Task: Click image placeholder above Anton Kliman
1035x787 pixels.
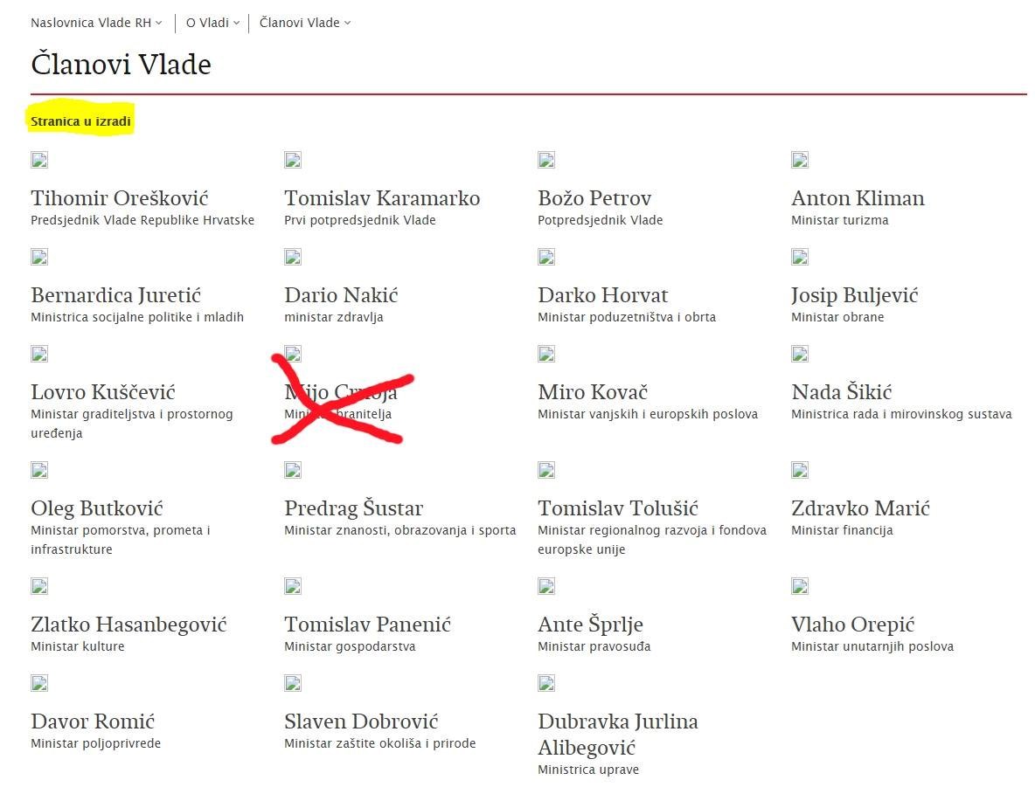Action: [800, 160]
